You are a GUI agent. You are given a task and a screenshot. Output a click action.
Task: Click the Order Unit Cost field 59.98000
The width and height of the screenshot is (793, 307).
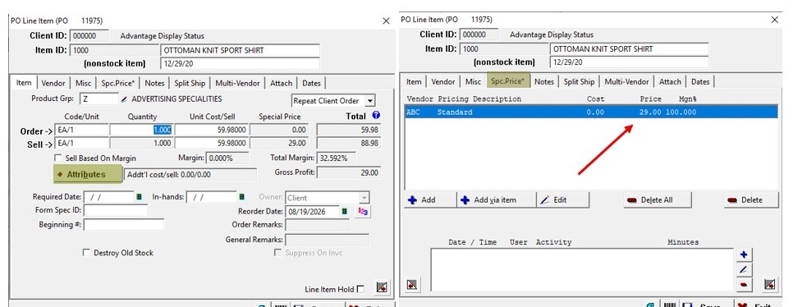coord(212,130)
